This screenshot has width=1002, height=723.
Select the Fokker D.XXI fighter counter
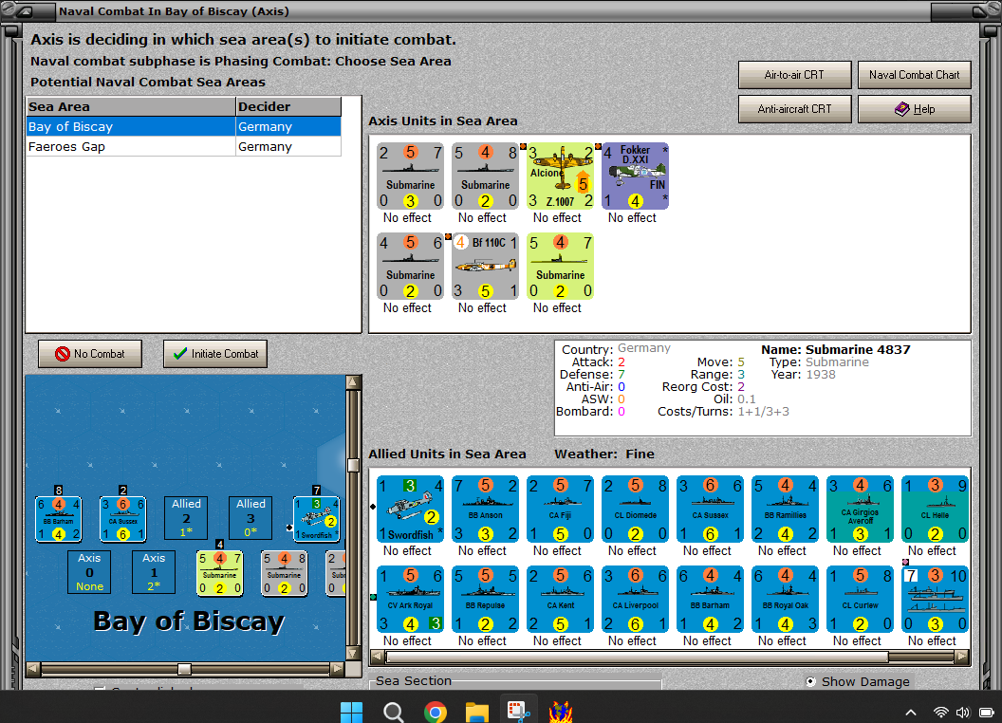(635, 176)
